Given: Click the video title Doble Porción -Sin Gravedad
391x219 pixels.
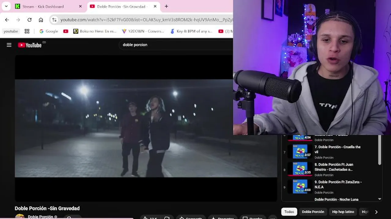Looking at the screenshot, I should [x=47, y=208].
